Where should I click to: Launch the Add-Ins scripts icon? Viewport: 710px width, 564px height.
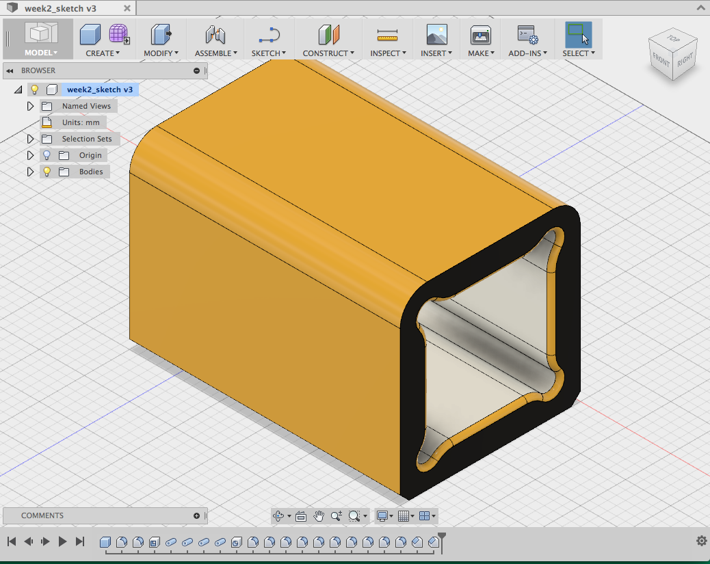click(x=527, y=34)
